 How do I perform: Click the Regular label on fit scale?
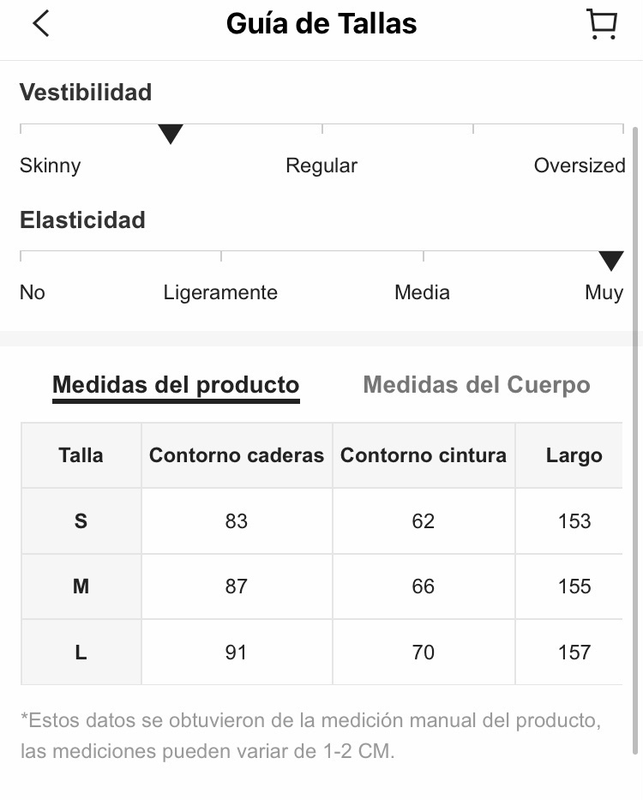321,165
